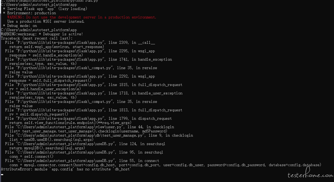
Task: Click the blinking terminal cursor on the last line
Action: pyautogui.click(x=2, y=174)
